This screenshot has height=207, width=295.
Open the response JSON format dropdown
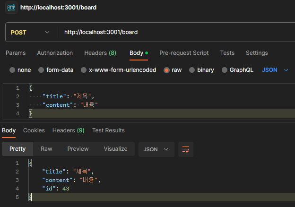coord(156,149)
